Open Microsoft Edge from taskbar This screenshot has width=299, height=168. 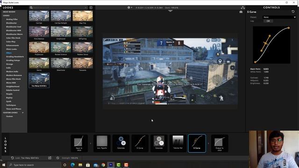pyautogui.click(x=73, y=165)
